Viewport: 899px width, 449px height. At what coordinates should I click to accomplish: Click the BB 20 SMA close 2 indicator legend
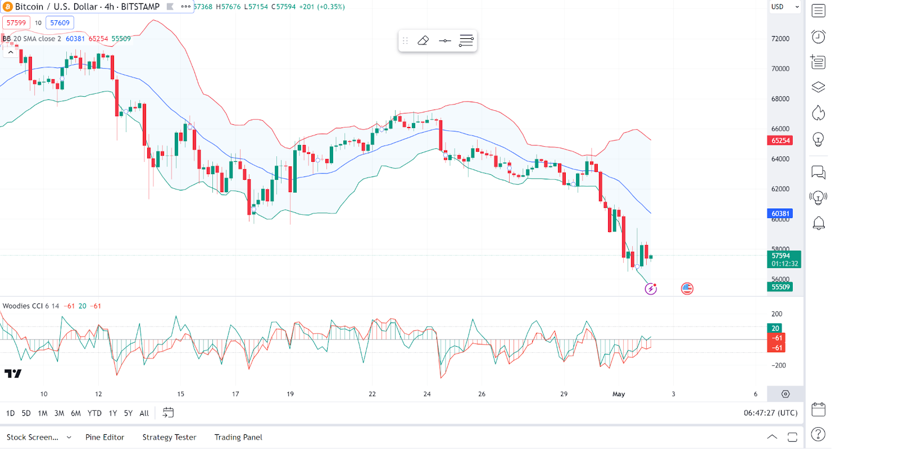32,39
